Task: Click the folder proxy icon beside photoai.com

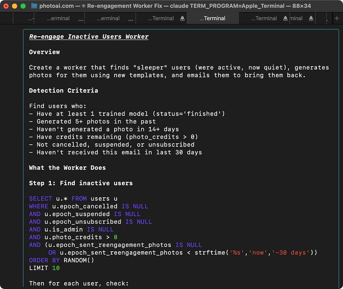Action: click(x=34, y=6)
